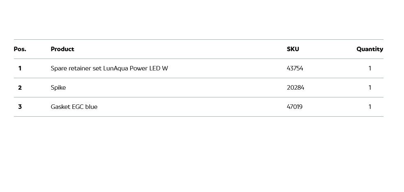This screenshot has height=192, width=404.
Task: Click the Quantity column header
Action: 370,49
